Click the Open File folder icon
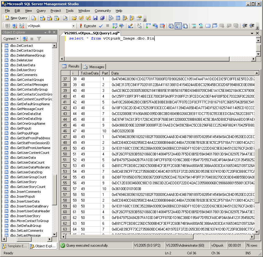This screenshot has height=257, width=263. click(x=74, y=18)
